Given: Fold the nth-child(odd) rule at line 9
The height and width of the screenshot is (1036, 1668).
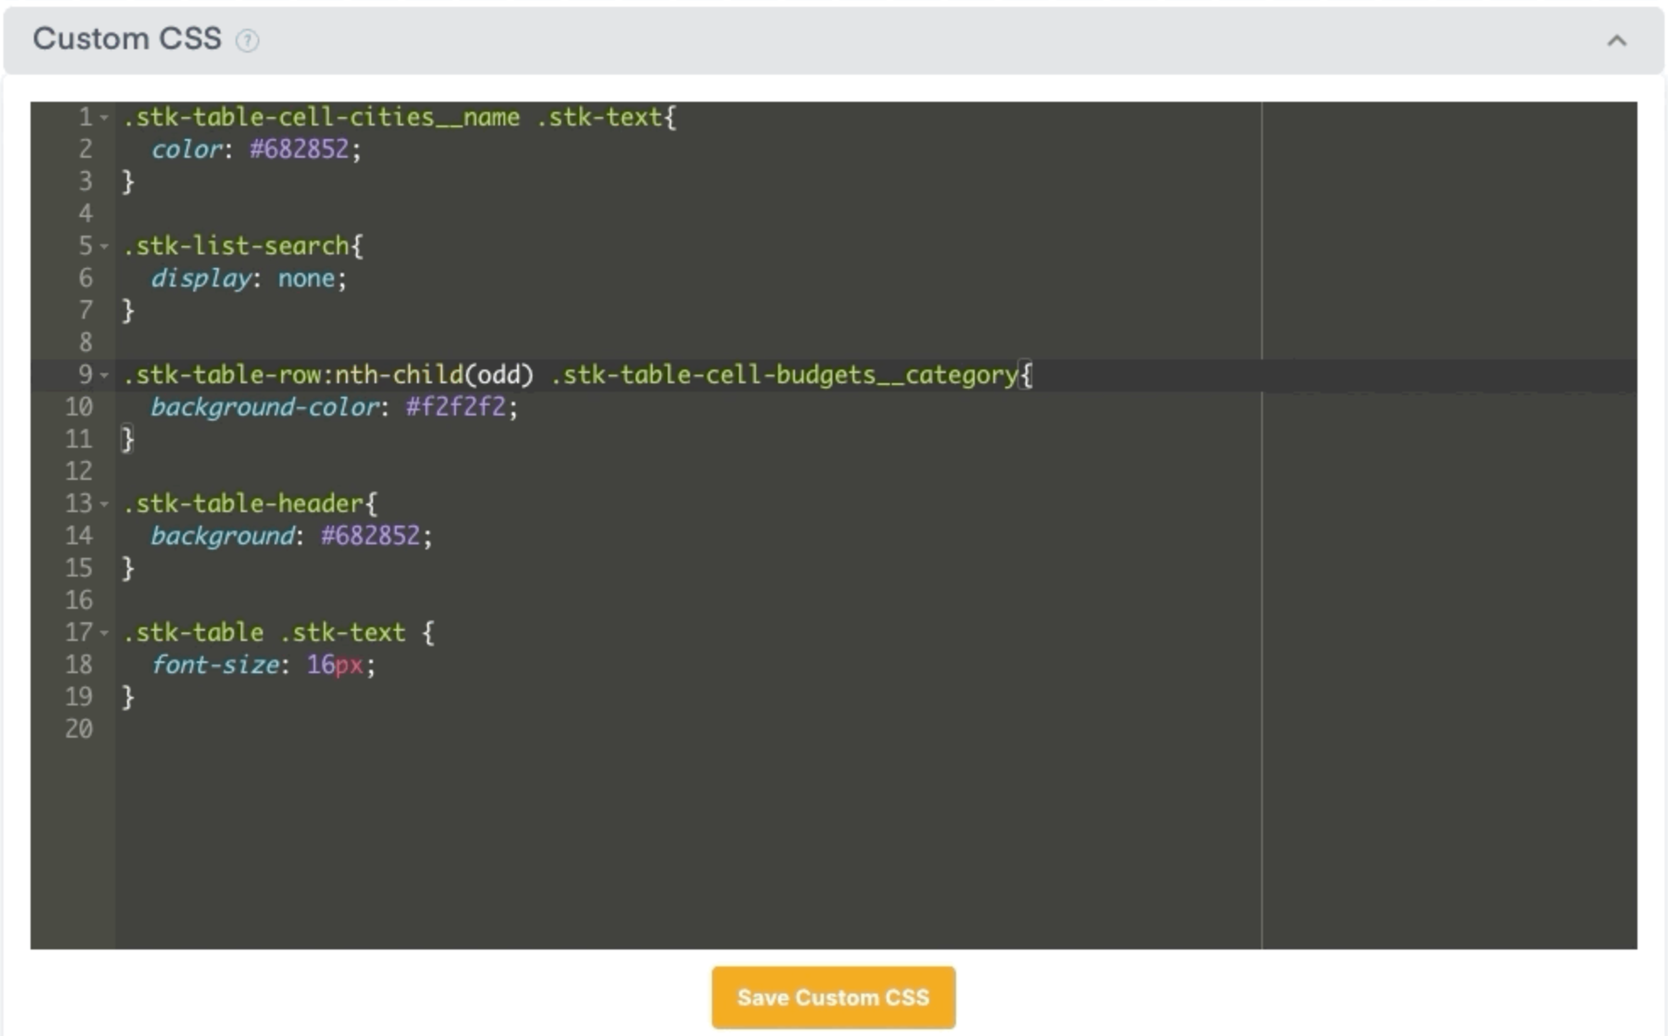Looking at the screenshot, I should 104,375.
